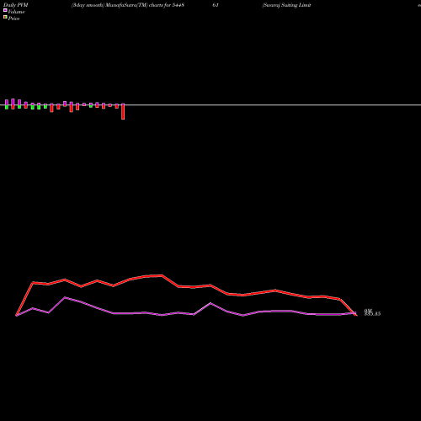The height and width of the screenshot is (421, 421).
Task: Click the standalone '61' in the header
Action: click(216, 5)
